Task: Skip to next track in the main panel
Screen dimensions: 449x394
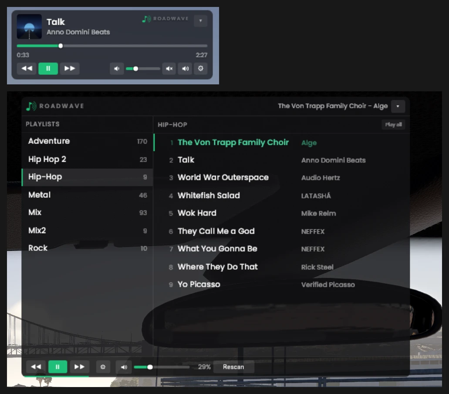Action: (79, 367)
